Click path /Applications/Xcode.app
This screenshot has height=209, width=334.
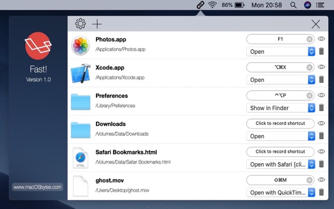tap(120, 77)
